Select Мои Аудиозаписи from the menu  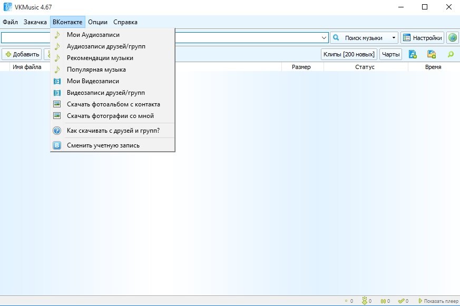[113, 35]
